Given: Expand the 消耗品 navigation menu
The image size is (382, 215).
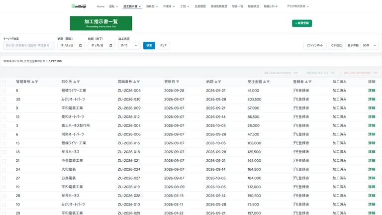Looking at the screenshot, I should [152, 6].
